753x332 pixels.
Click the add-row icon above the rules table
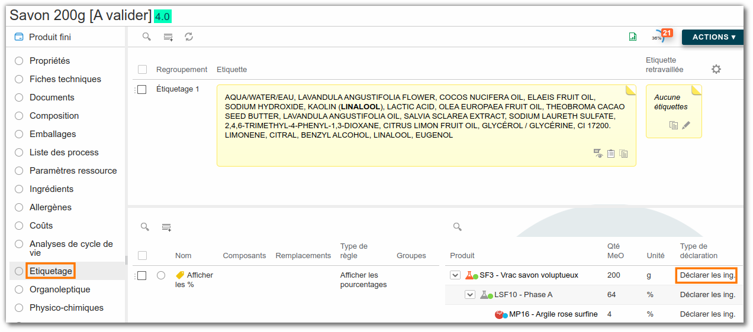coord(166,227)
